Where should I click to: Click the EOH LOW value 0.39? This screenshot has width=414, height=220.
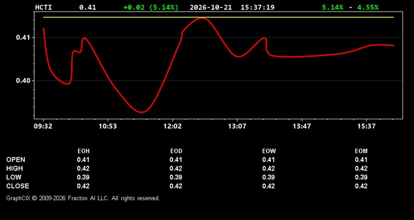(83, 177)
